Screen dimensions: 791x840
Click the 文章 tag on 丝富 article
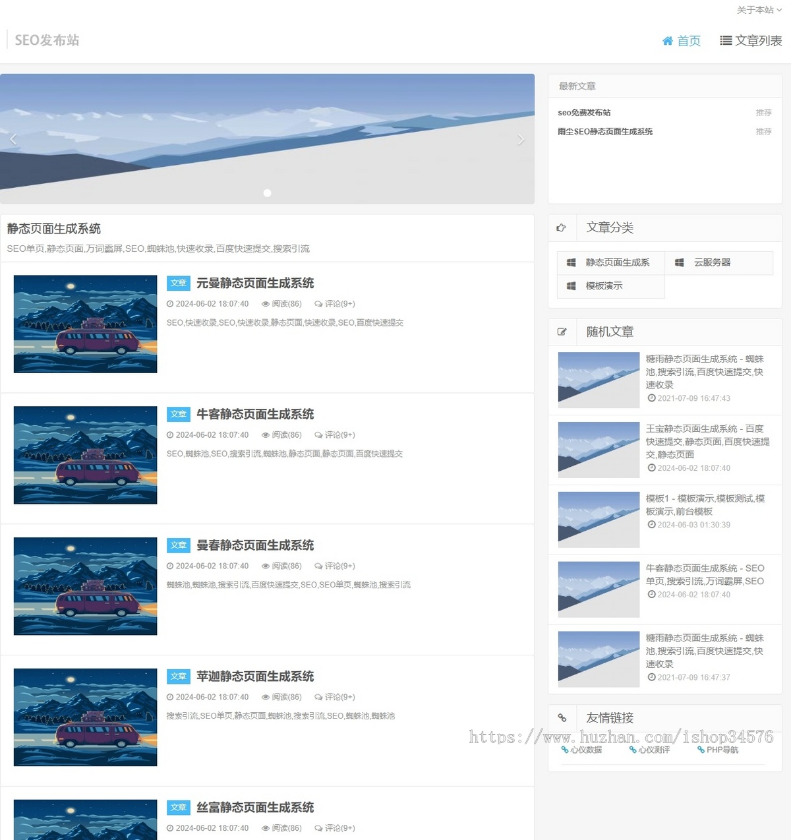click(179, 808)
